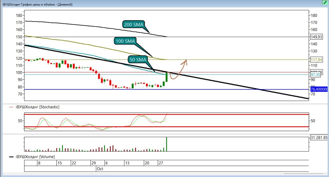Click the 149,93 price level label
329x177 pixels.
[x=316, y=37]
